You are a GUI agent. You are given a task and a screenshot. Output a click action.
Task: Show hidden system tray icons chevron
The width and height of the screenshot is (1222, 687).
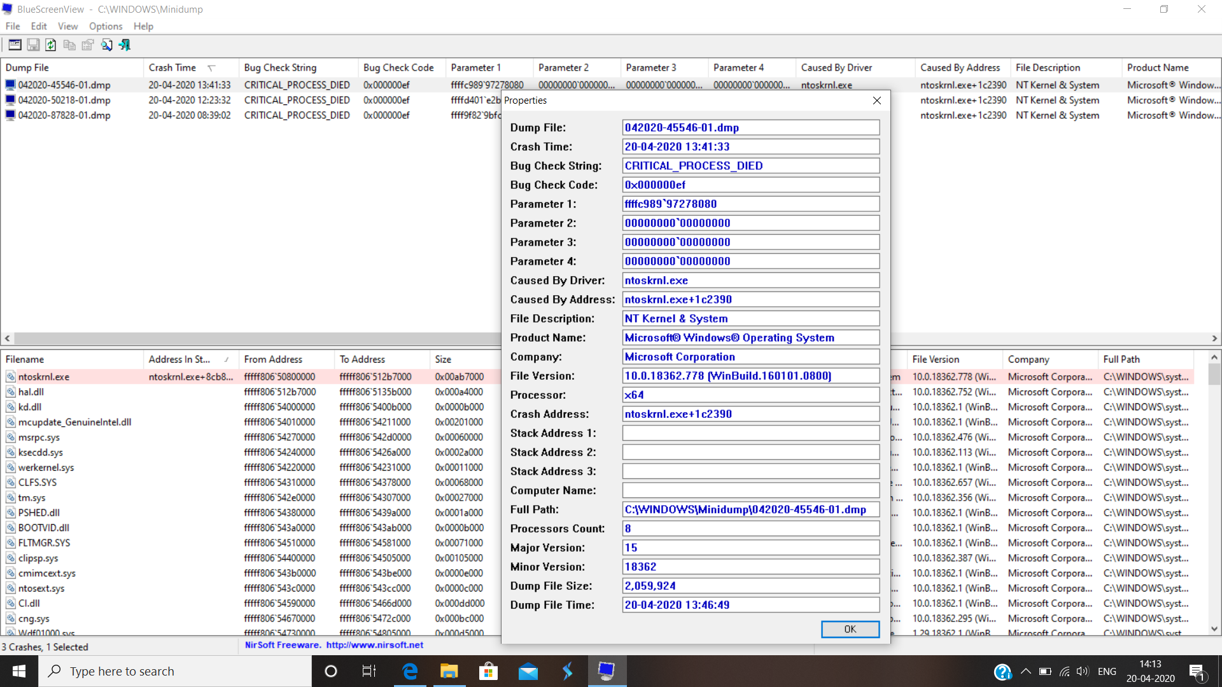[x=1025, y=671]
